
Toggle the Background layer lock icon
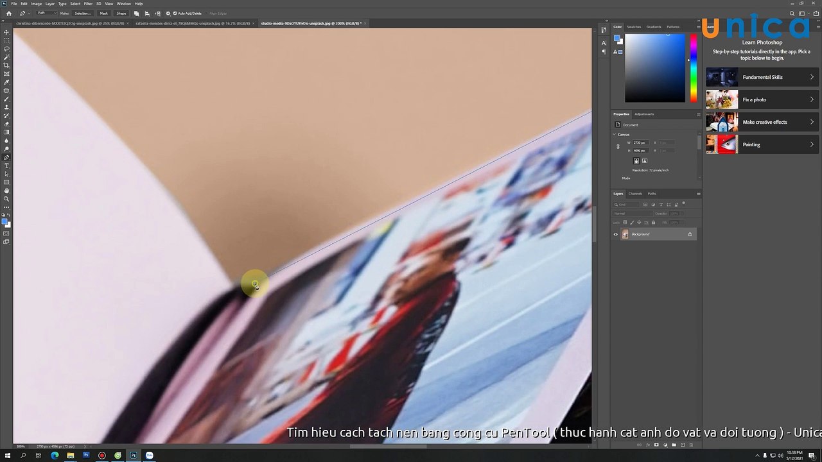tap(690, 234)
